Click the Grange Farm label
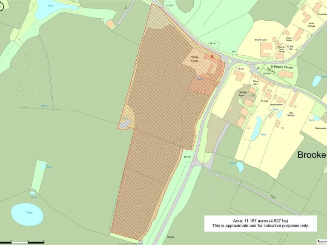 click(x=243, y=94)
